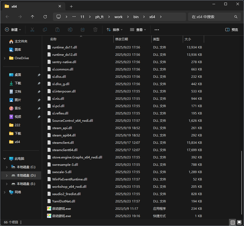244x226 pixels.
Task: Go up one directory level
Action: click(x=33, y=17)
